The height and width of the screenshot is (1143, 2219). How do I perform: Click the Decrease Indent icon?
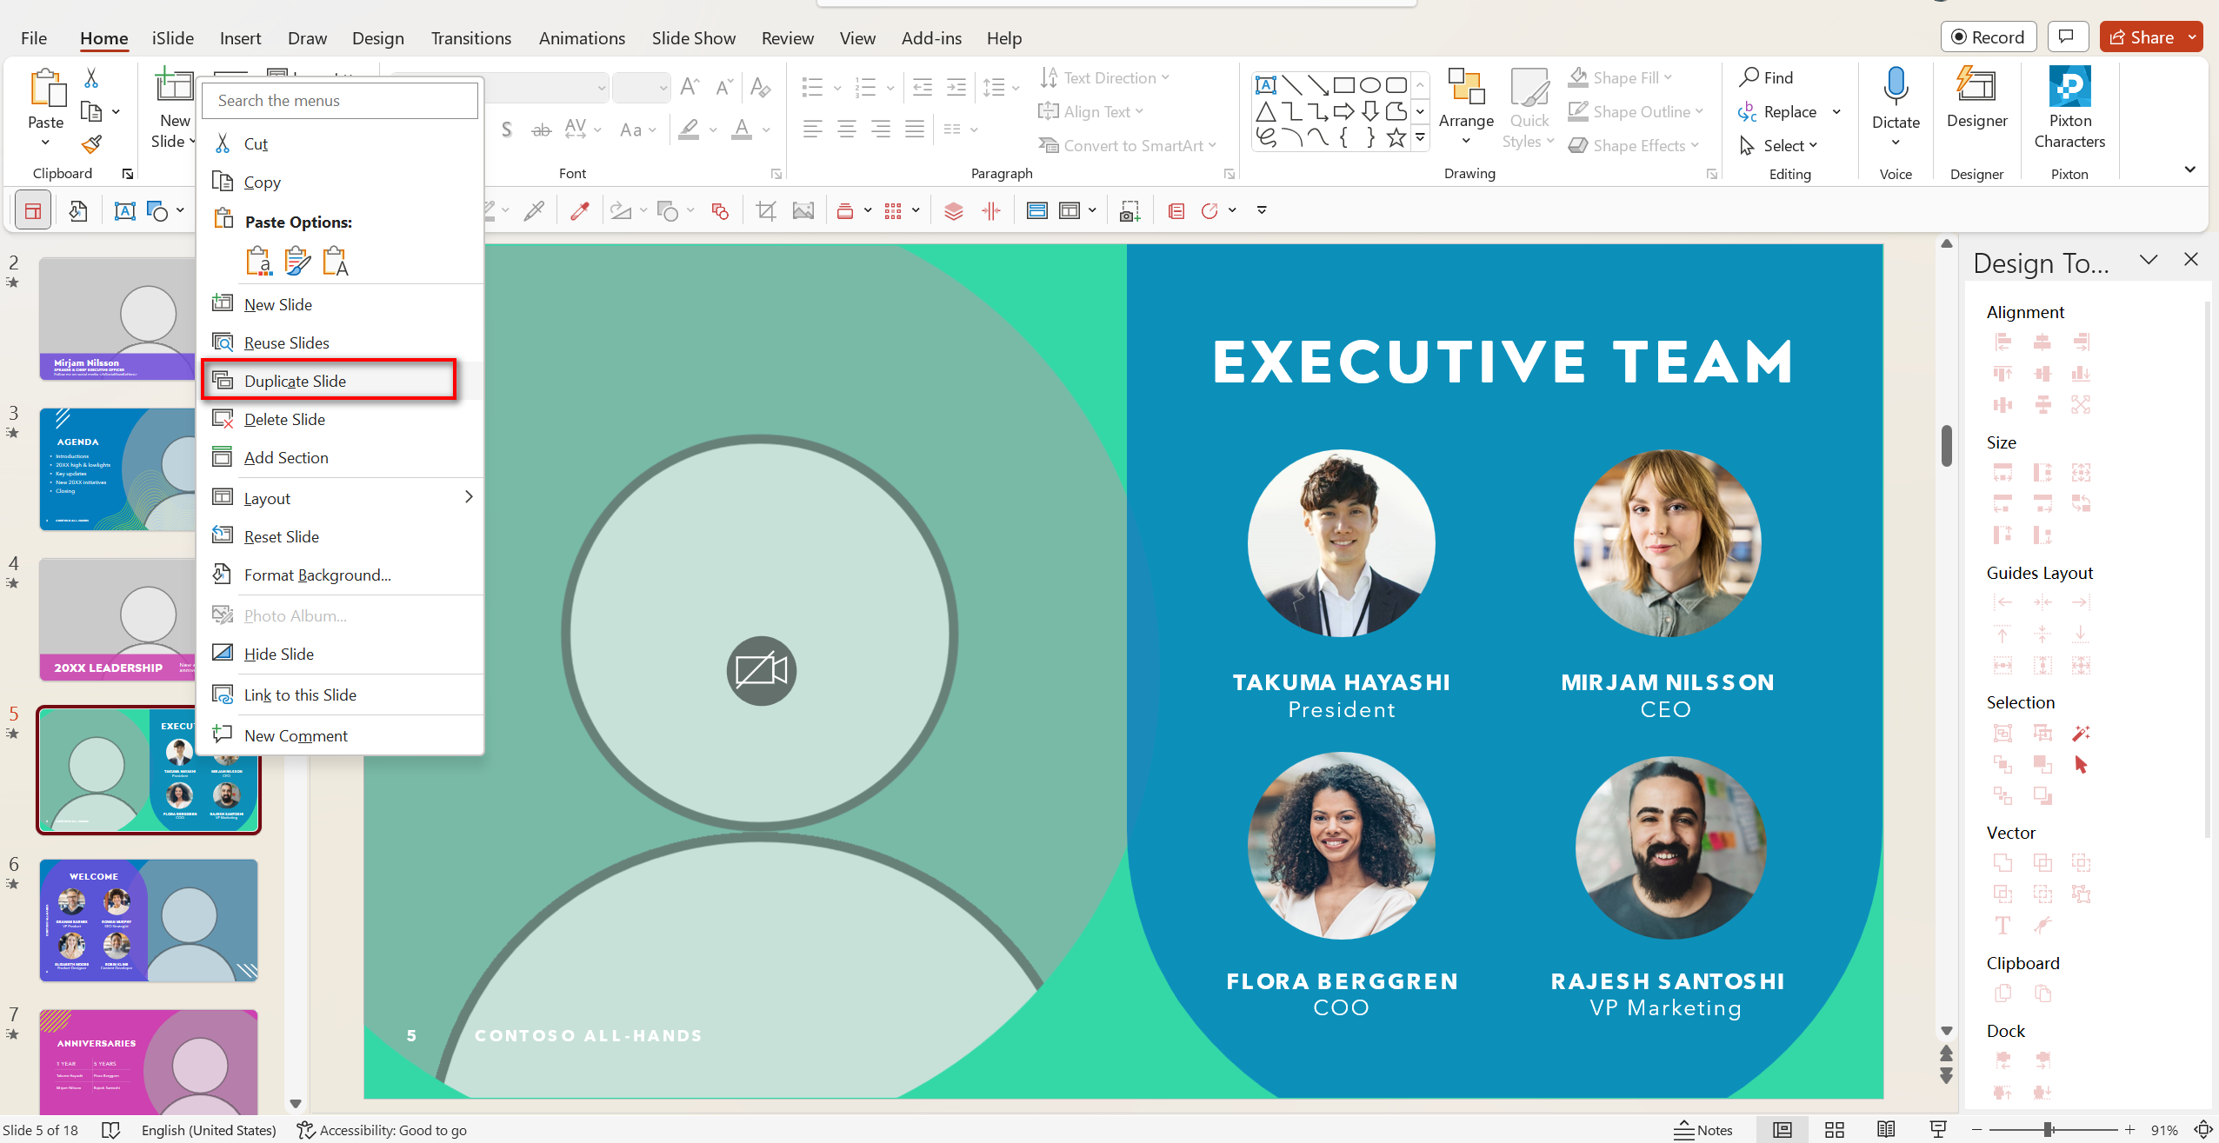tap(923, 87)
